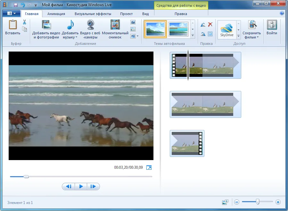Image resolution: width=288 pixels, height=211 pixels.
Task: Click the Cut scissors icon
Action: (x=24, y=22)
